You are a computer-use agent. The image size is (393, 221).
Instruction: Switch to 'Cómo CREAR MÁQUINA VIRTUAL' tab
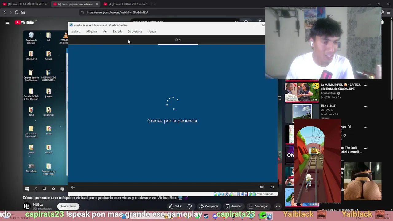(x=25, y=4)
